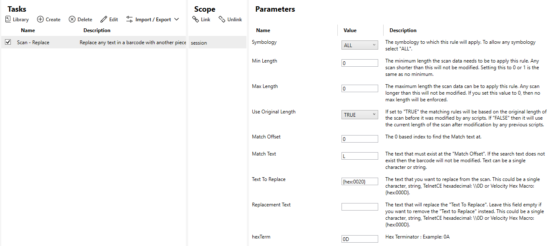The height and width of the screenshot is (246, 550).
Task: Click the Min Length description text
Action: (x=462, y=68)
